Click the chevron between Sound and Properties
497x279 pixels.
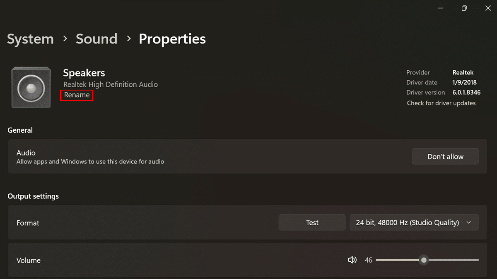[128, 38]
